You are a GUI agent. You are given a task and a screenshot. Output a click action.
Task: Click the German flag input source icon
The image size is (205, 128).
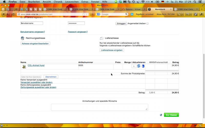pos(163,2)
